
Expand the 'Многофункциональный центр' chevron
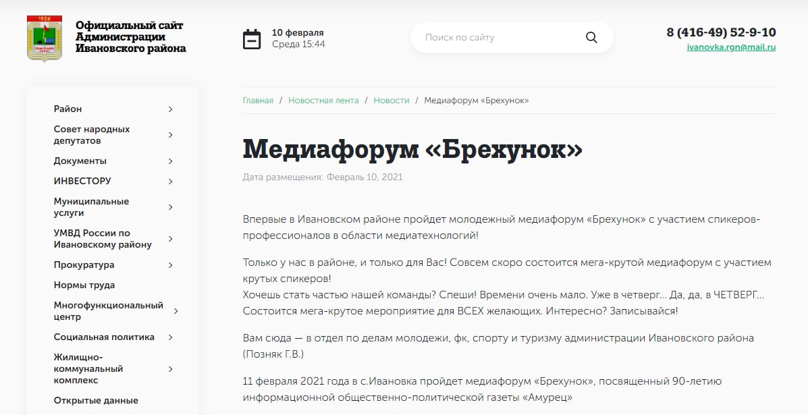pos(176,311)
